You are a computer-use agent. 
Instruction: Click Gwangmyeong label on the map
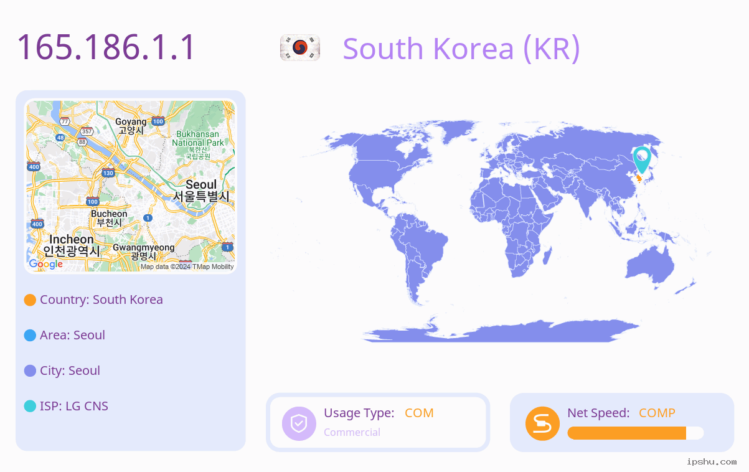[x=144, y=252]
